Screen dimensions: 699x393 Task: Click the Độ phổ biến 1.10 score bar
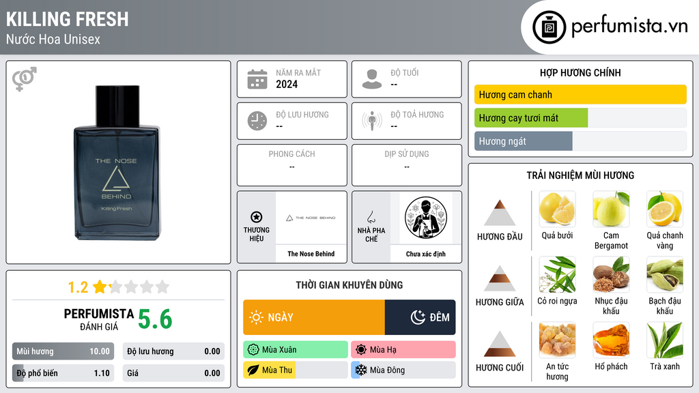tap(63, 373)
